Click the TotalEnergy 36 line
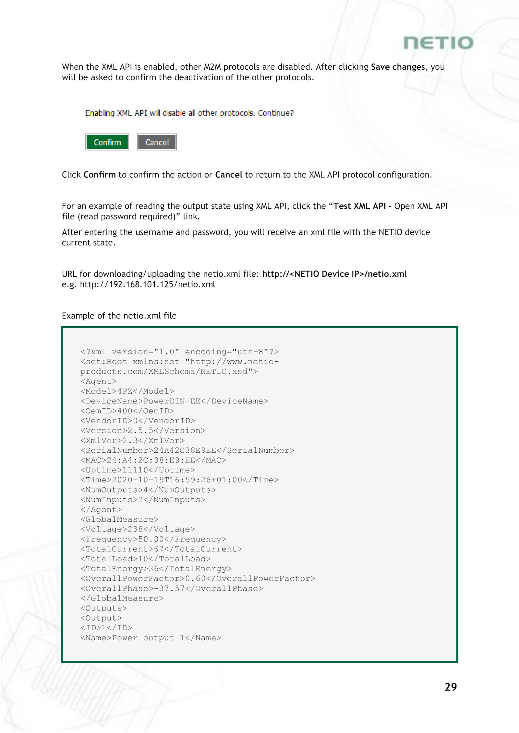The image size is (519, 733). point(156,569)
